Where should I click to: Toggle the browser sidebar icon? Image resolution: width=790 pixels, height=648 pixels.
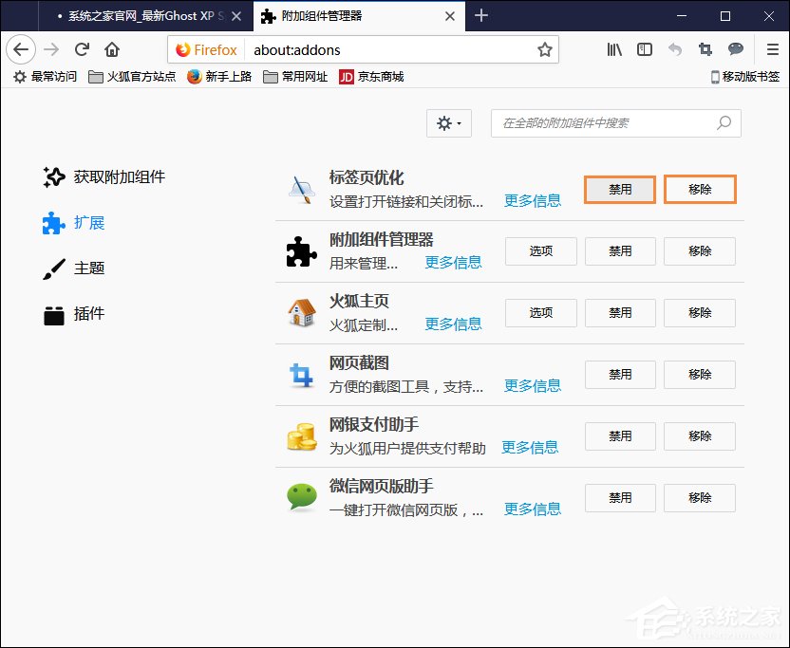[x=645, y=49]
